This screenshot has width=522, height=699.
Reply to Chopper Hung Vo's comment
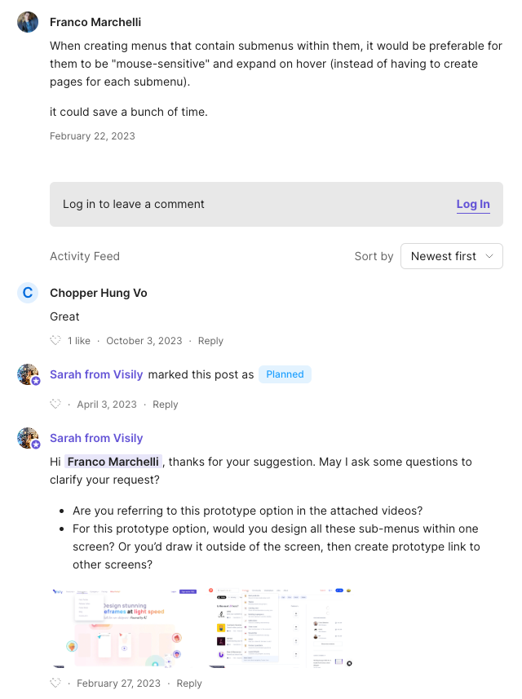(210, 340)
